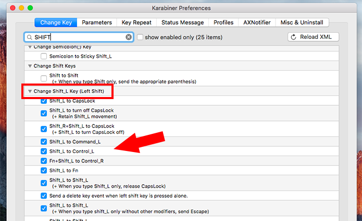Enable Semicolon to Sticky Shift_L

pos(44,56)
